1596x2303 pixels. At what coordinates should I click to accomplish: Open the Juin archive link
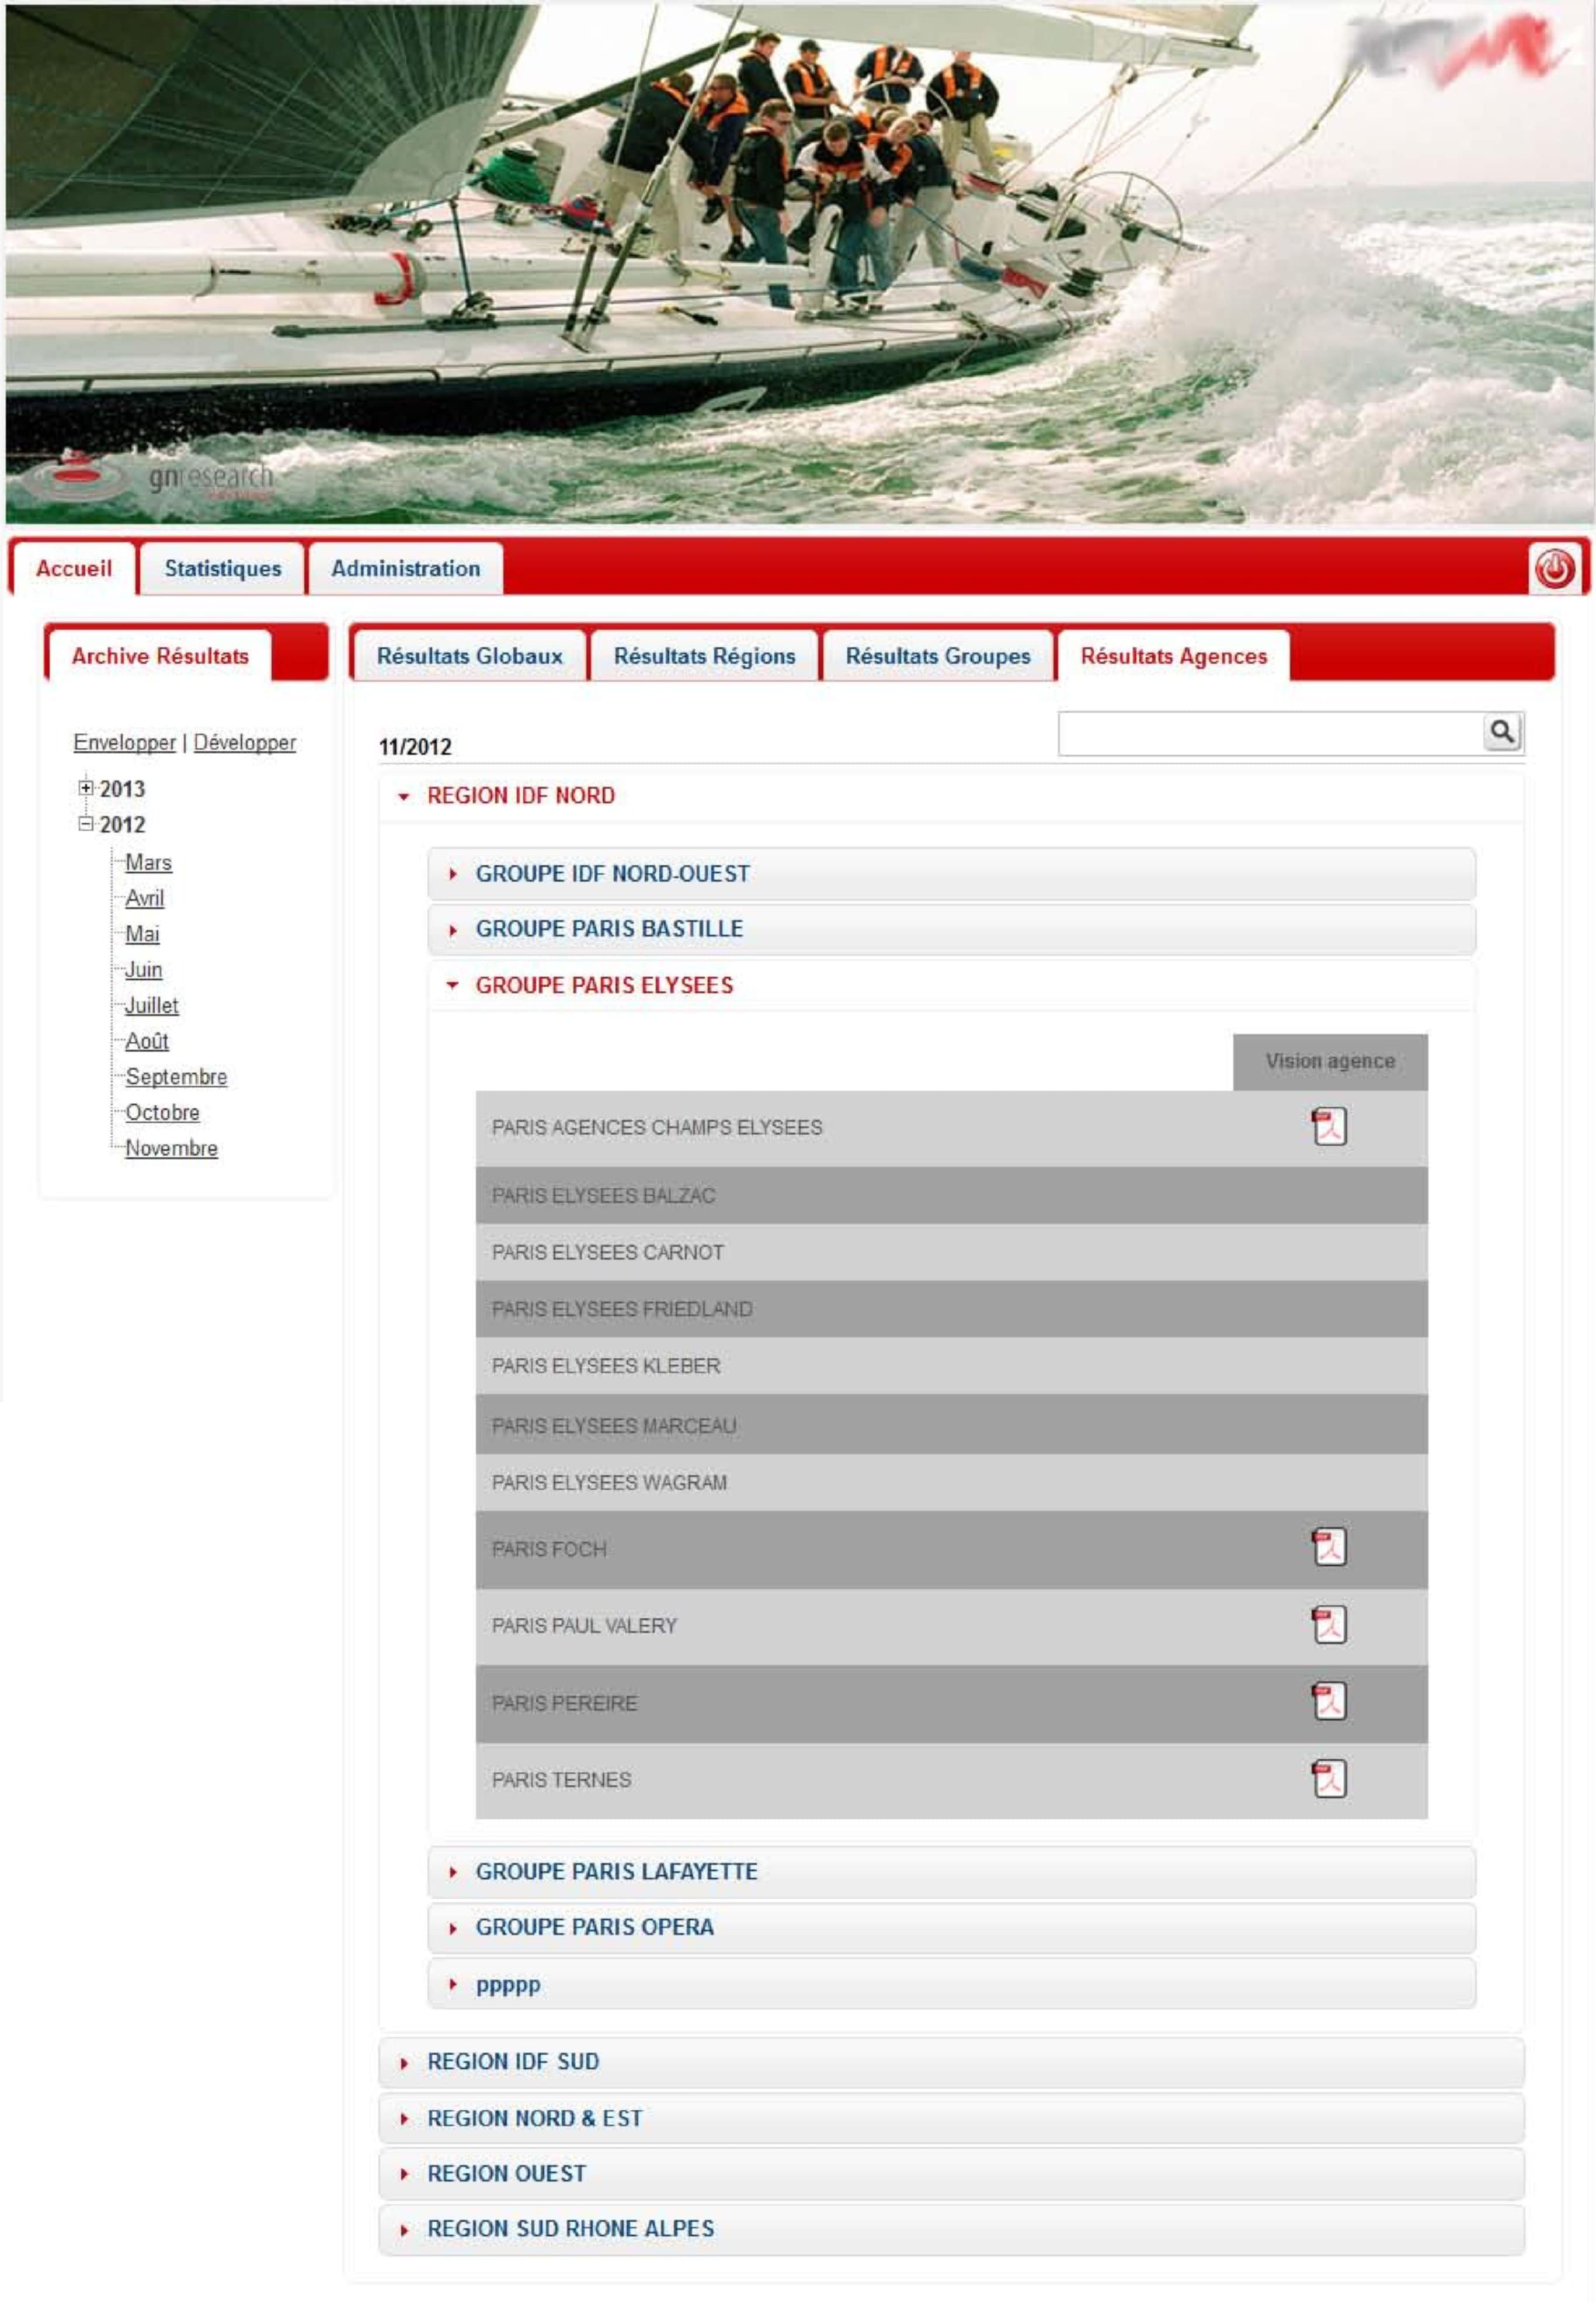pyautogui.click(x=143, y=970)
